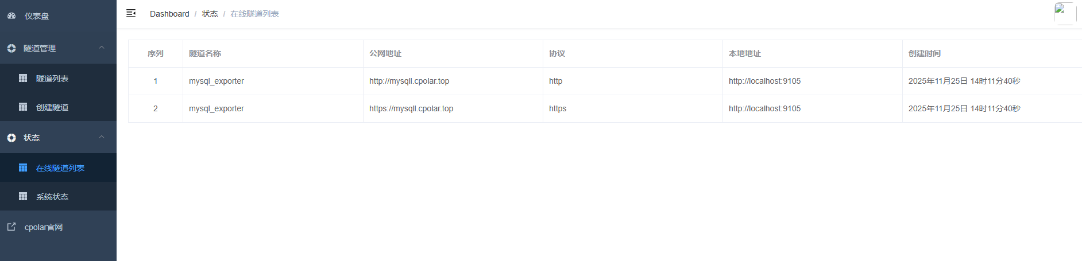
Task: Click the 隧道列表 table icon
Action: [x=23, y=78]
